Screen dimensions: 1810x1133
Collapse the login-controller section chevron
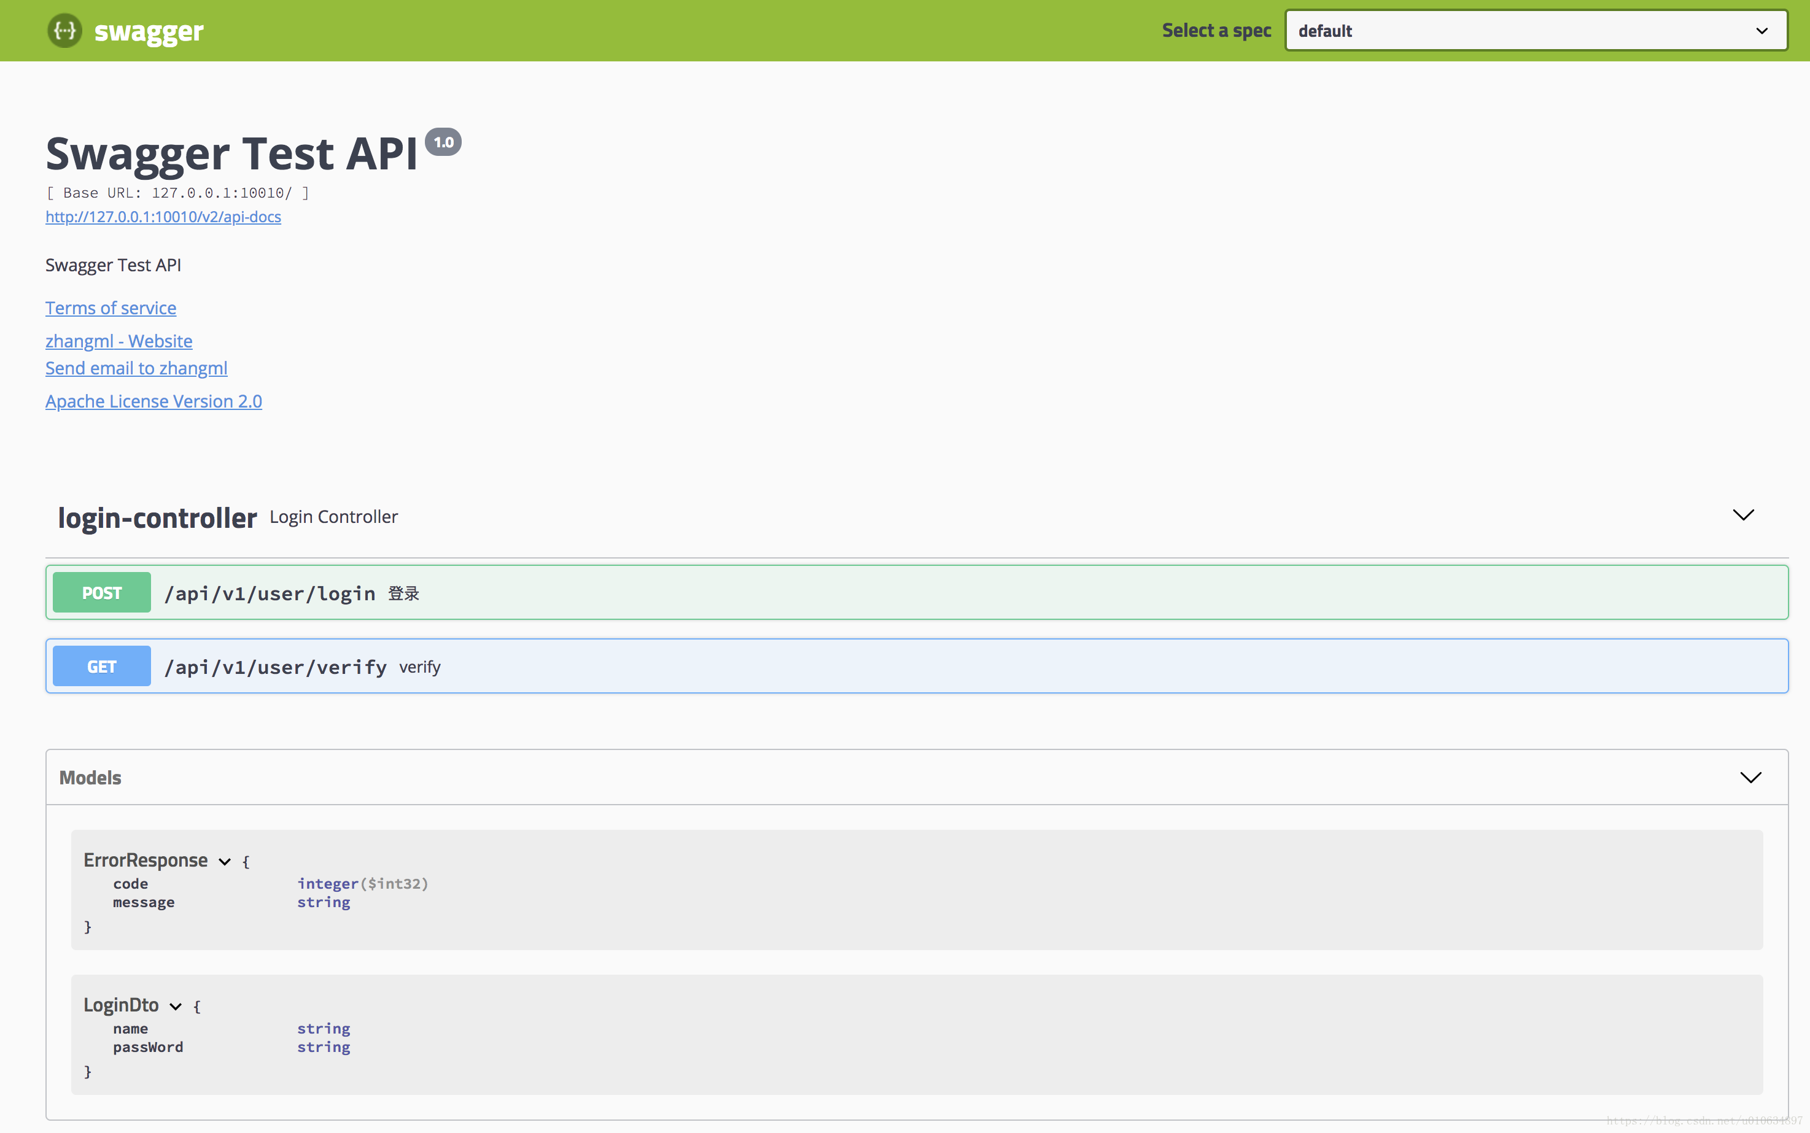point(1743,516)
